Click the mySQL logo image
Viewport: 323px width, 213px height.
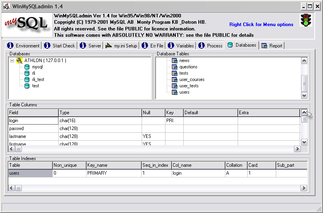[27, 25]
